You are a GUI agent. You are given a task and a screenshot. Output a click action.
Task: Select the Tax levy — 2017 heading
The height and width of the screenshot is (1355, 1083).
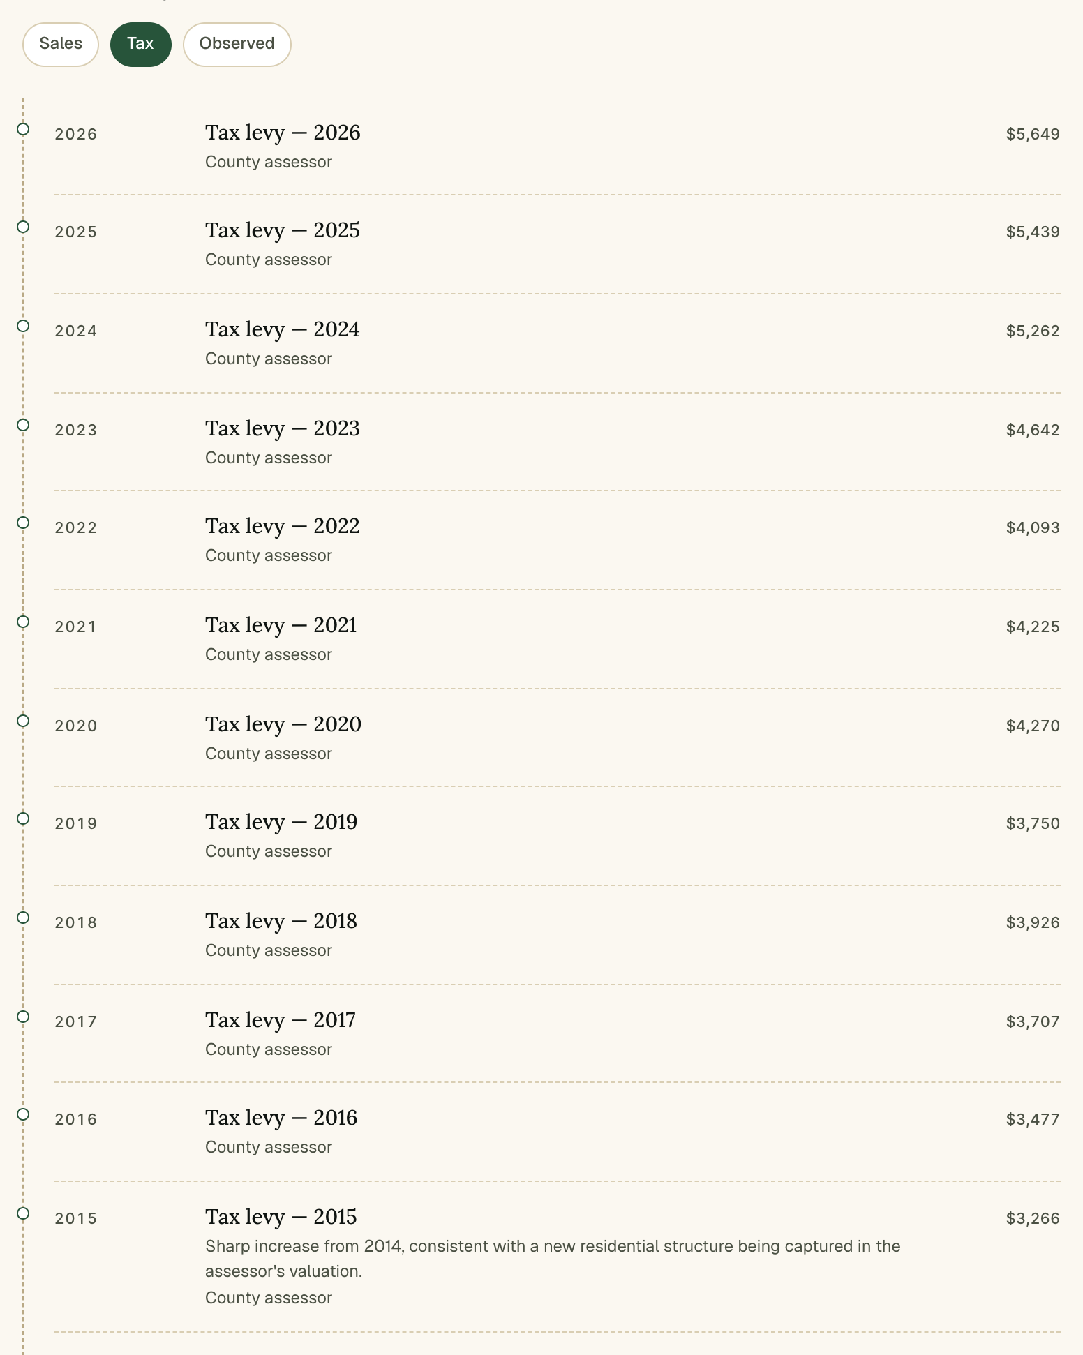point(281,1020)
